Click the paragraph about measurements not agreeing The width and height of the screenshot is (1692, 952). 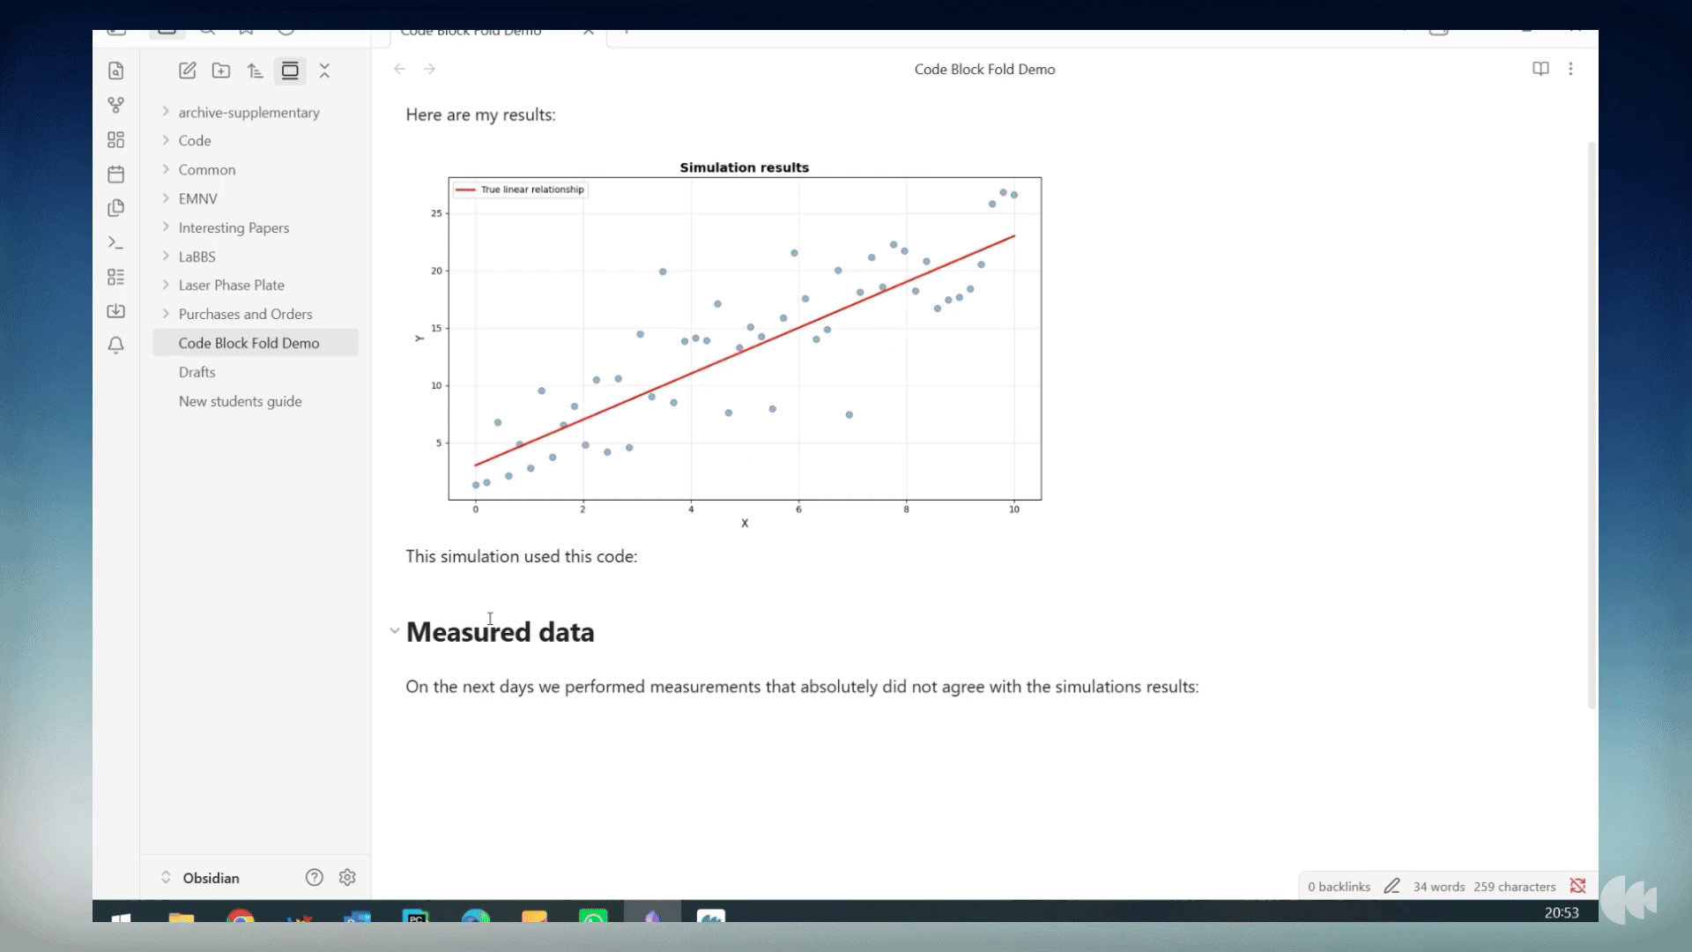(x=802, y=687)
